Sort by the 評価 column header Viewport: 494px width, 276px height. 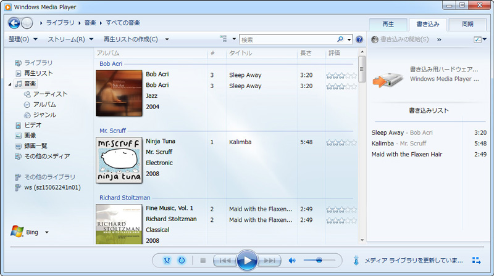point(341,53)
